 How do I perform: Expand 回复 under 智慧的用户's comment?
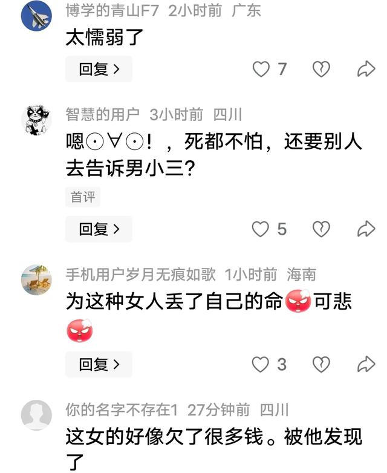99,229
